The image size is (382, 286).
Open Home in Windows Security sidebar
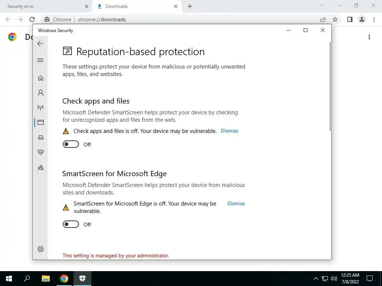tap(40, 78)
